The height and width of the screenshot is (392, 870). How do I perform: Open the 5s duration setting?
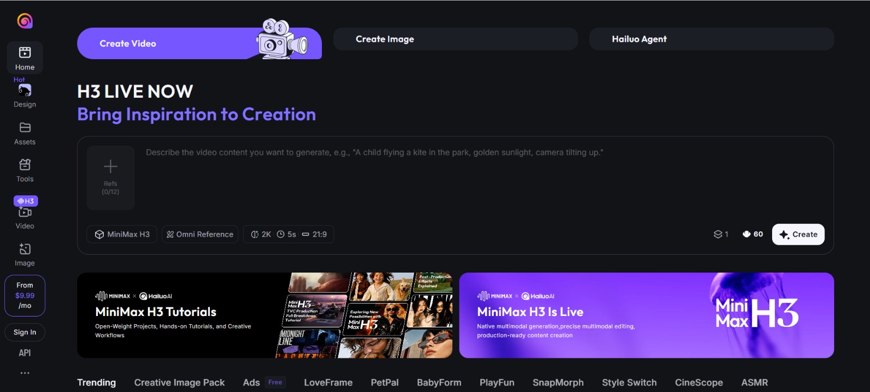(x=287, y=234)
